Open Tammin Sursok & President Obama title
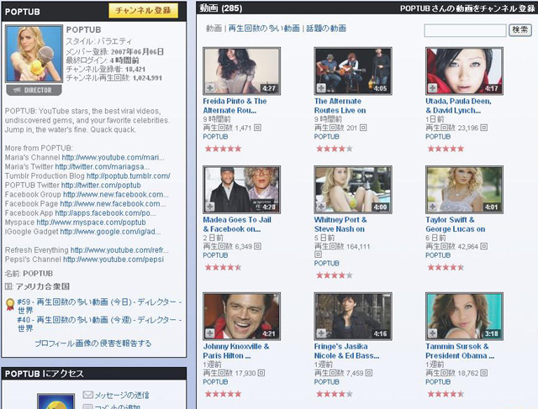The width and height of the screenshot is (538, 409). [x=460, y=351]
